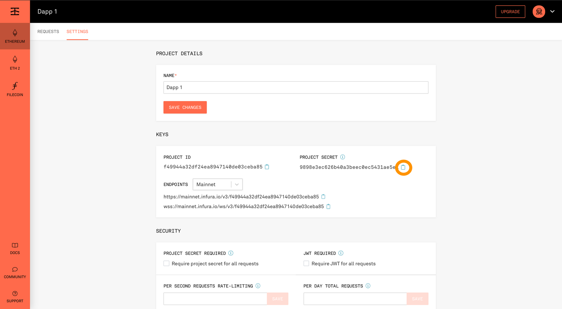Image resolution: width=562 pixels, height=309 pixels.
Task: Click the Upgrade button
Action: click(x=510, y=11)
